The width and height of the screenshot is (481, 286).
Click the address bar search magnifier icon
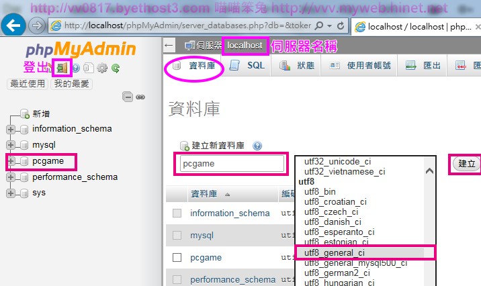(319, 26)
